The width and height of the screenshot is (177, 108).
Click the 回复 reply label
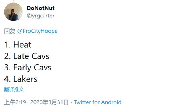point(10,31)
